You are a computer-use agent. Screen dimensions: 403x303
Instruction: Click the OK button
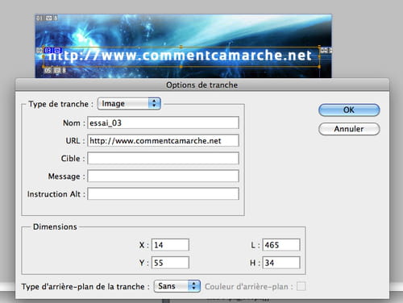click(x=349, y=110)
